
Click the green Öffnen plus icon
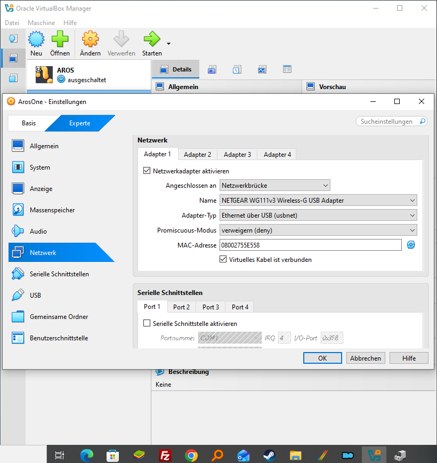[60, 39]
